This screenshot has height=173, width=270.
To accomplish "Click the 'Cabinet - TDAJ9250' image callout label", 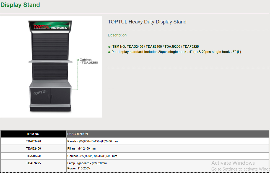I will pos(88,61).
